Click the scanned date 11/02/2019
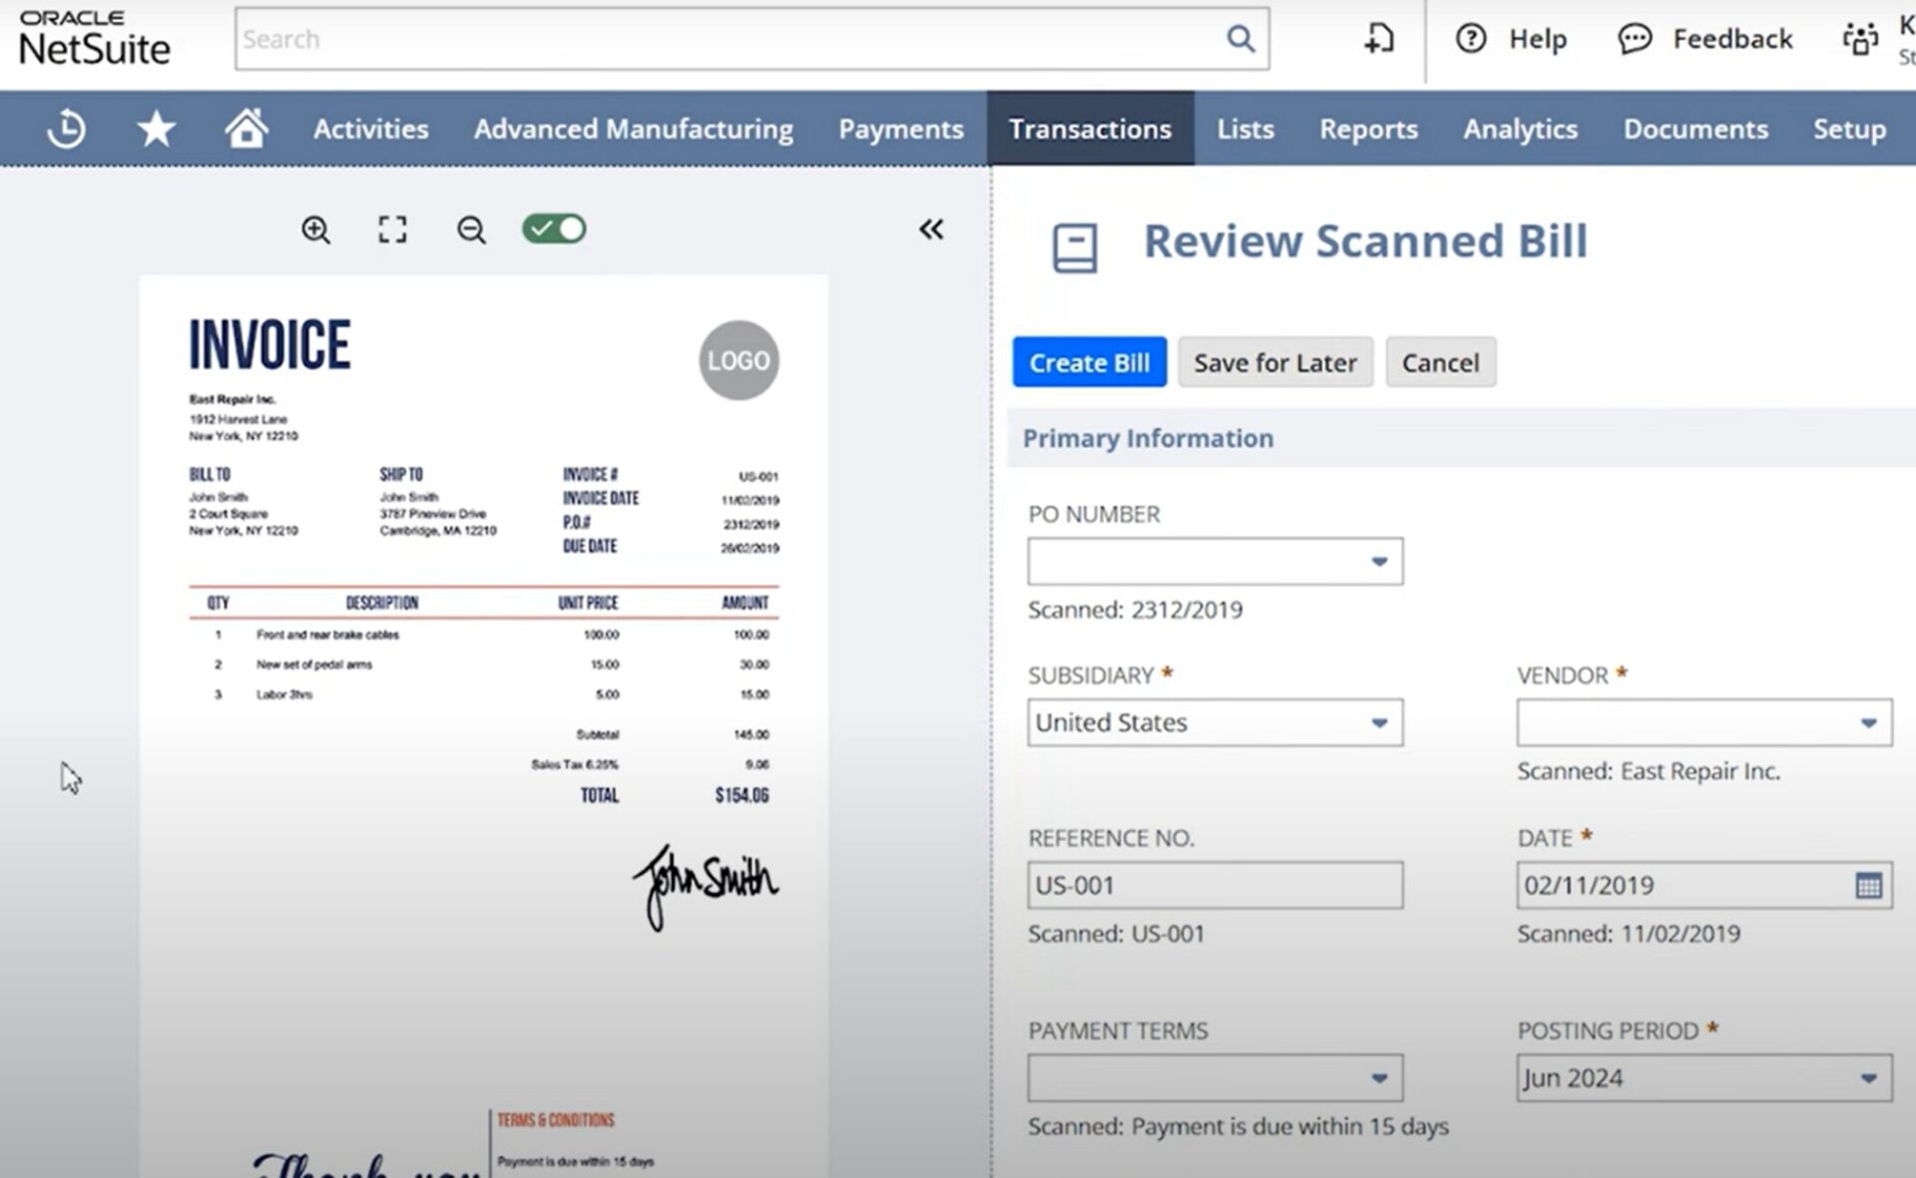 (x=1680, y=934)
